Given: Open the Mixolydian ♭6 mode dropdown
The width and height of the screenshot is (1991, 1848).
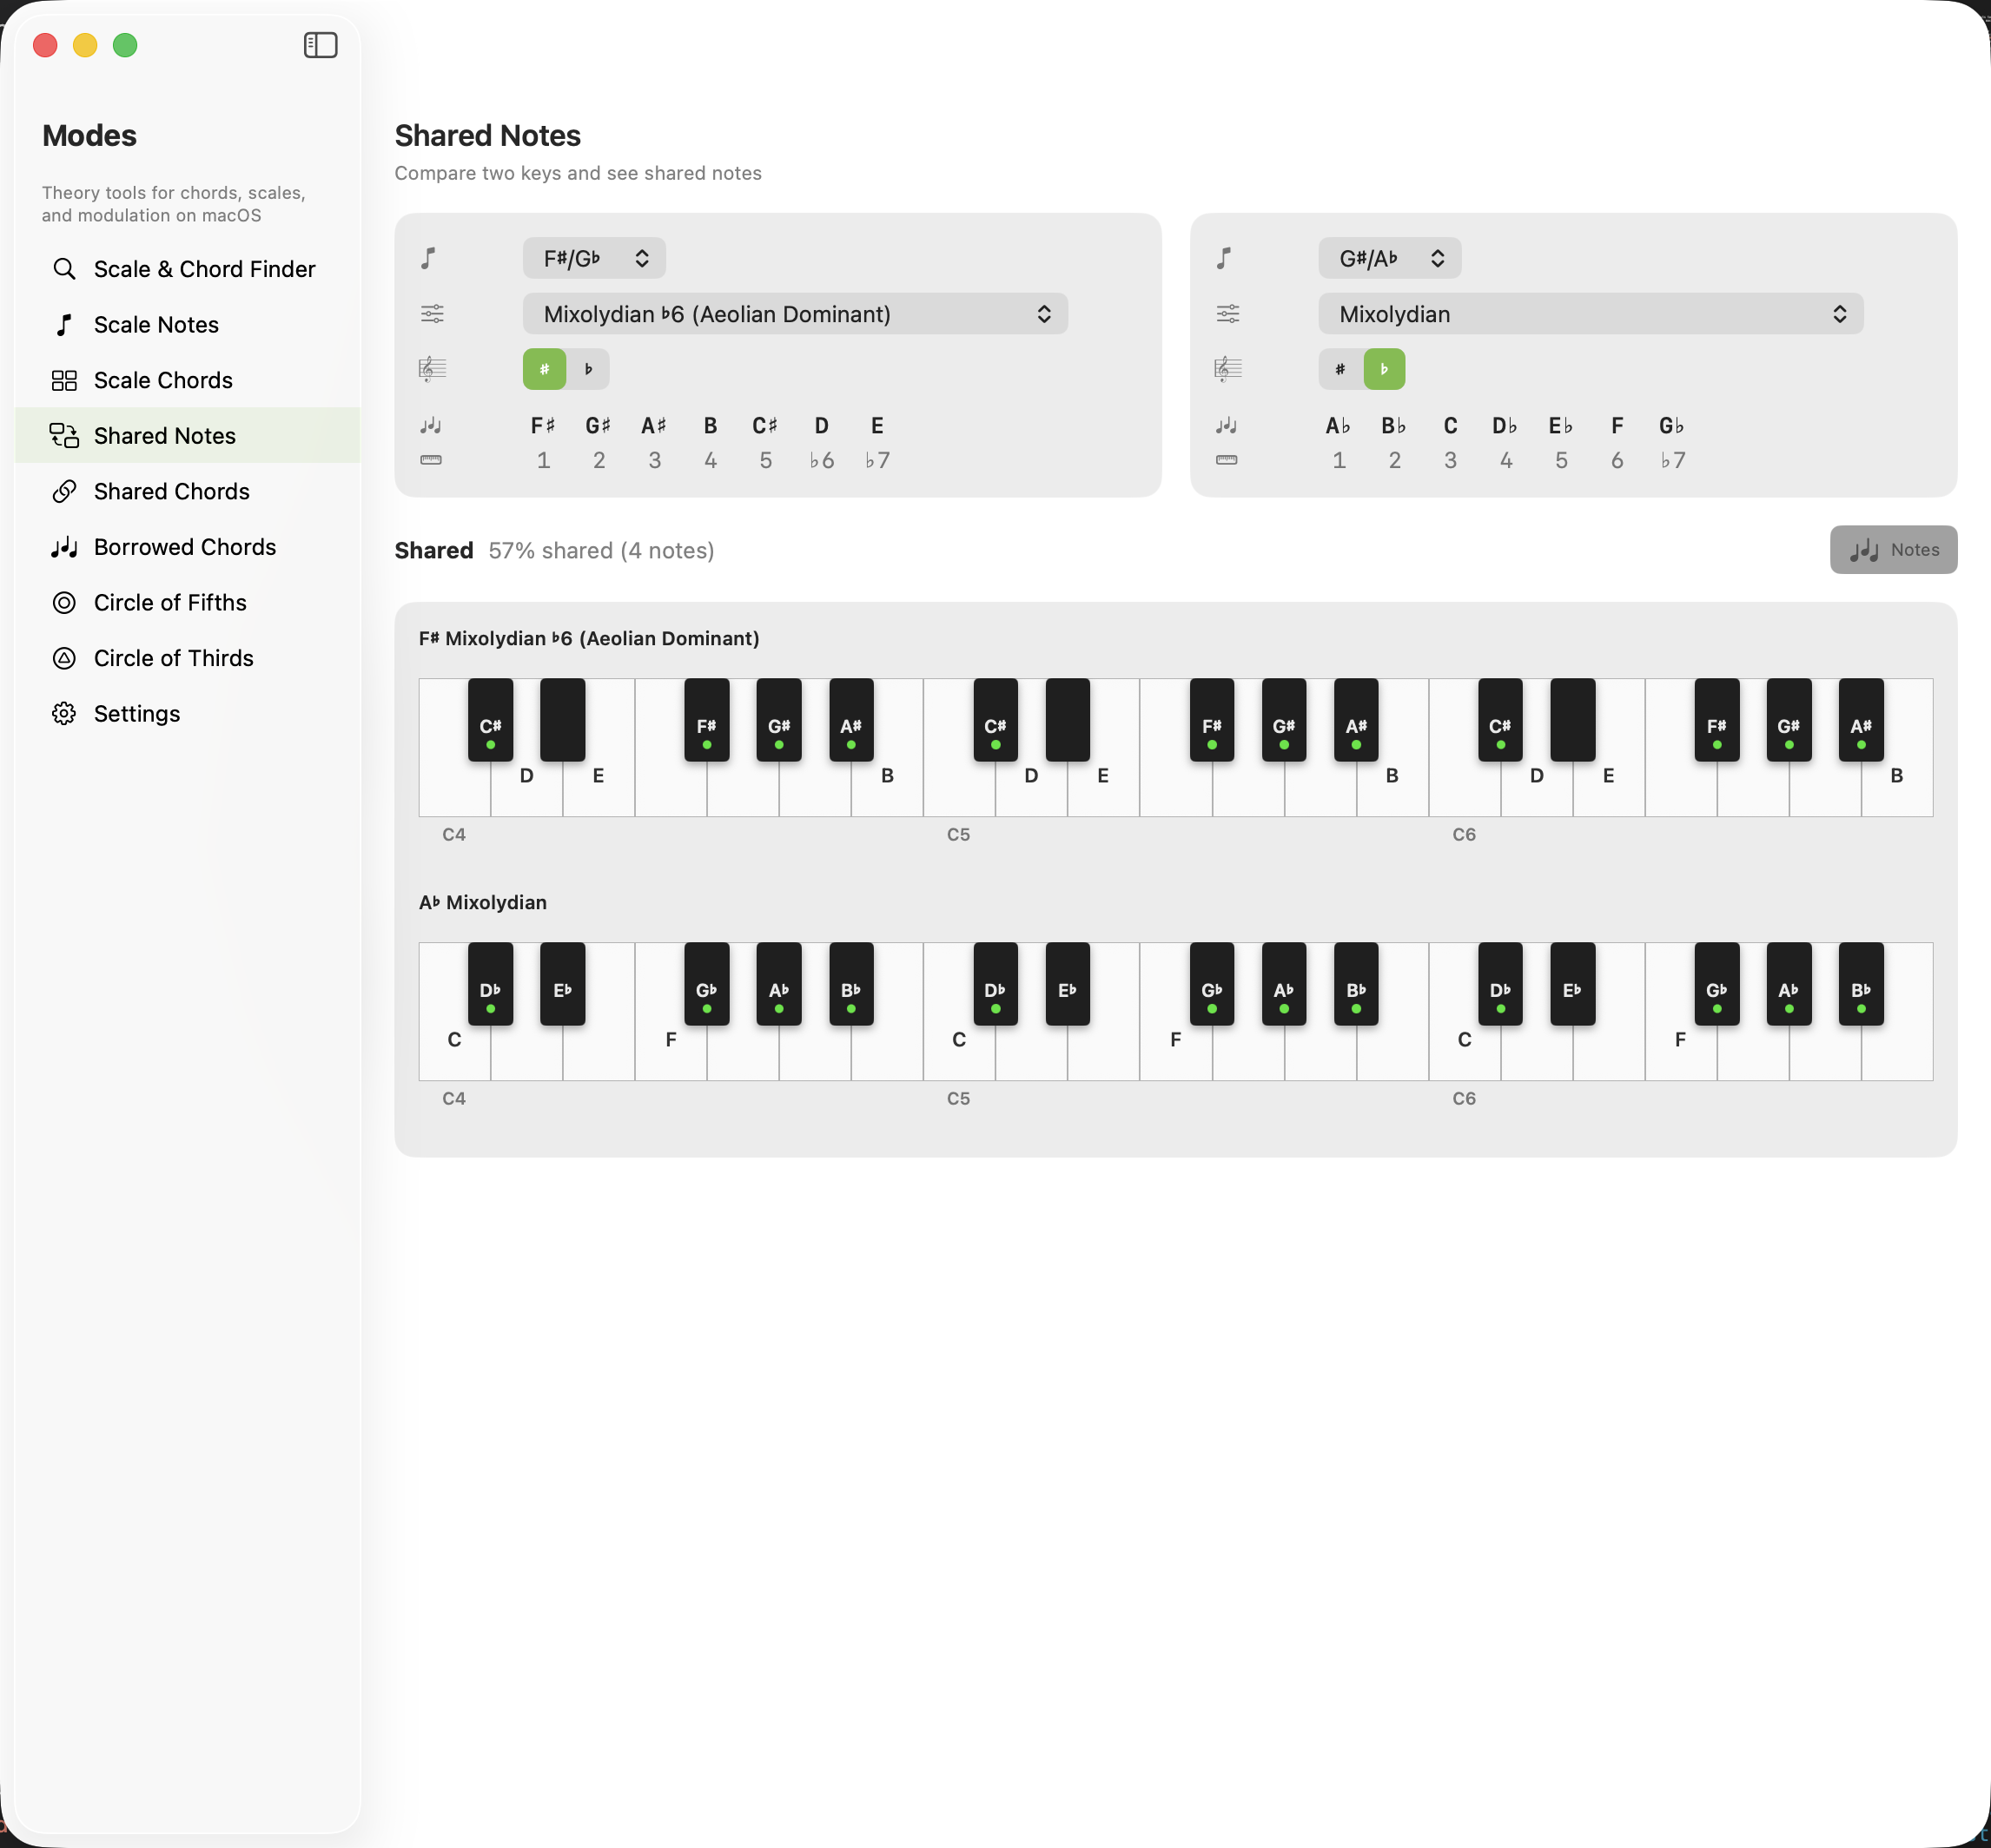Looking at the screenshot, I should (796, 313).
